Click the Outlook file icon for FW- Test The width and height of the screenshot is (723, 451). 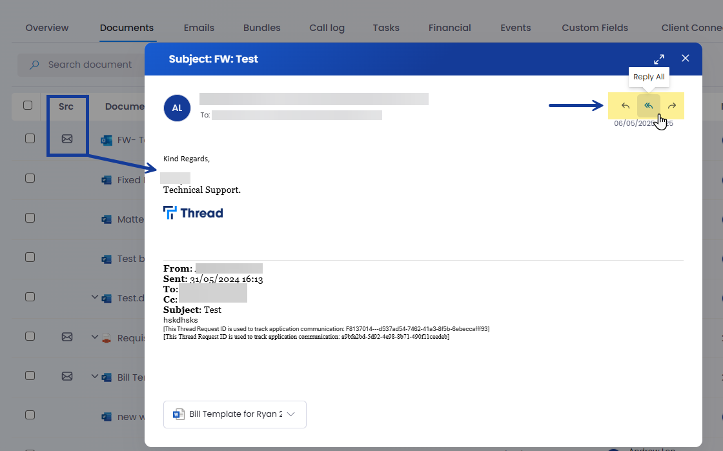tap(107, 140)
